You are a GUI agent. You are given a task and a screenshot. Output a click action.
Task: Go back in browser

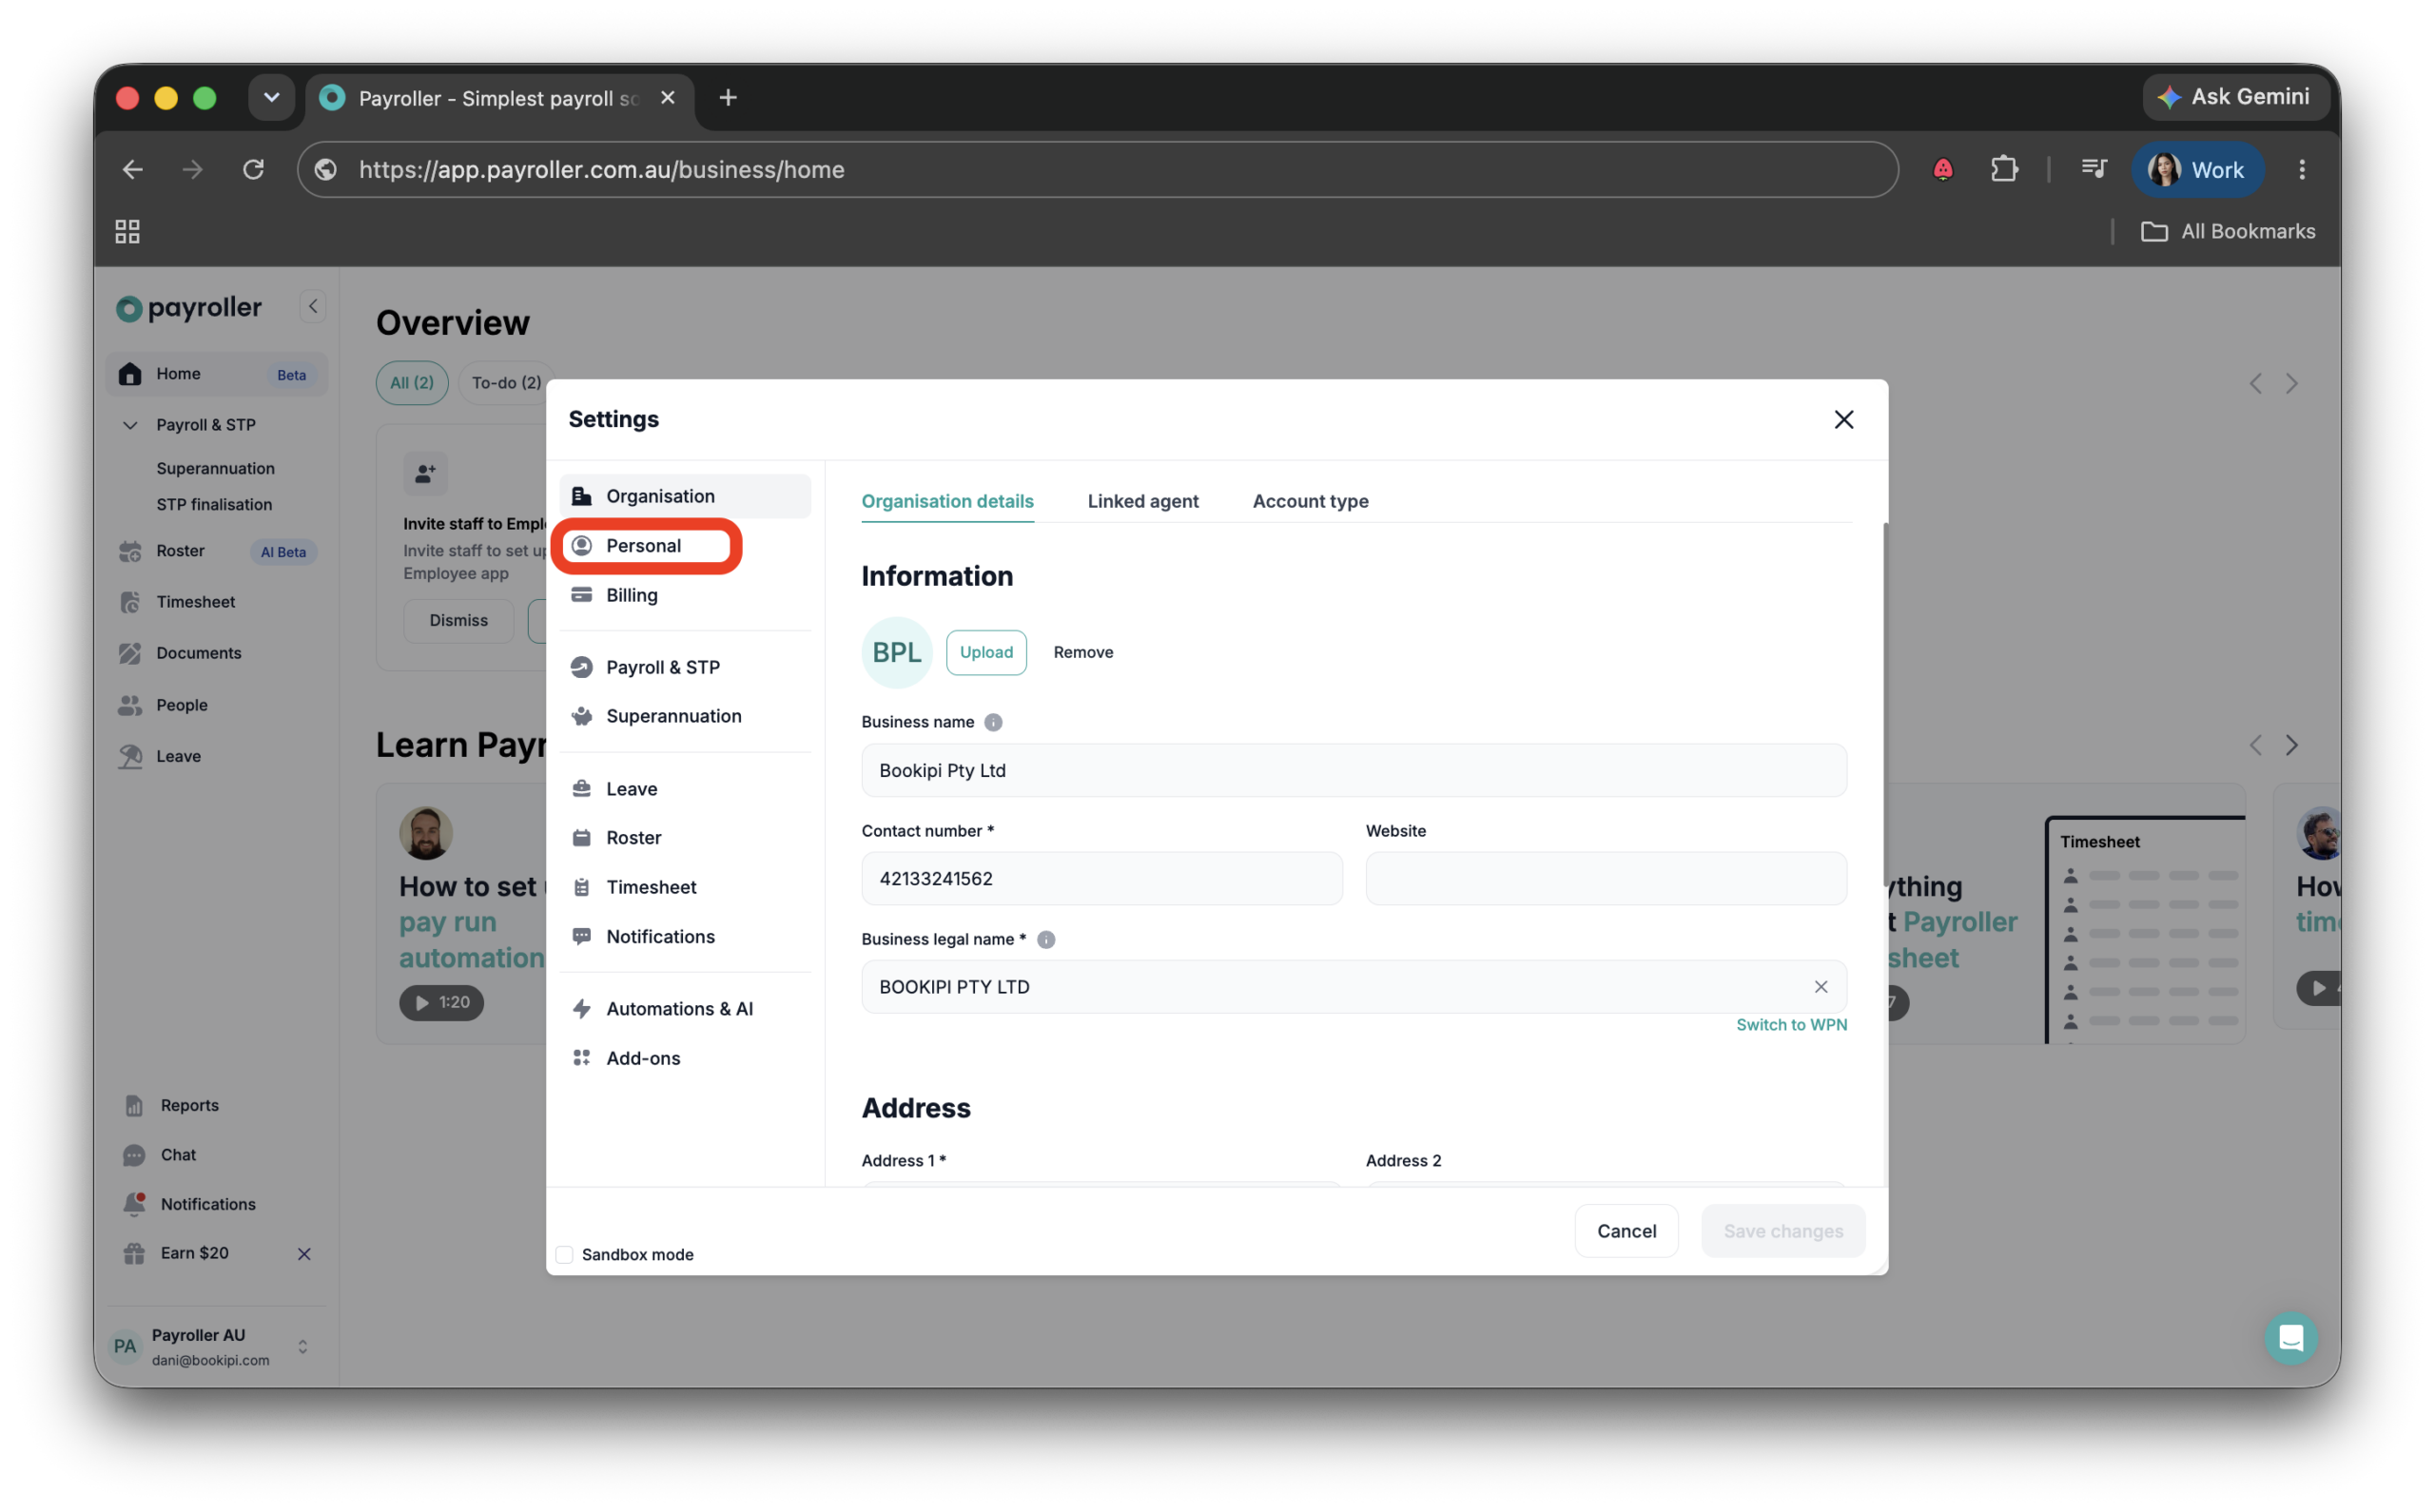click(x=132, y=169)
